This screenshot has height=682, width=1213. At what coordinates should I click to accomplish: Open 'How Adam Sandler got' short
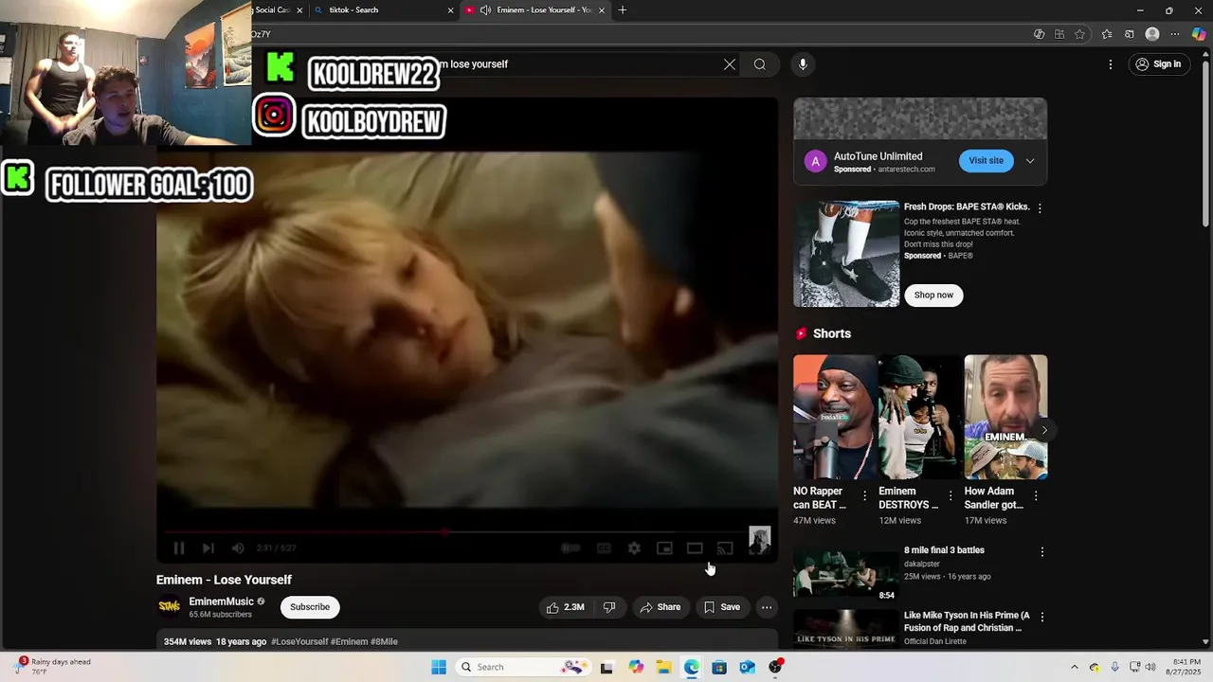1005,417
